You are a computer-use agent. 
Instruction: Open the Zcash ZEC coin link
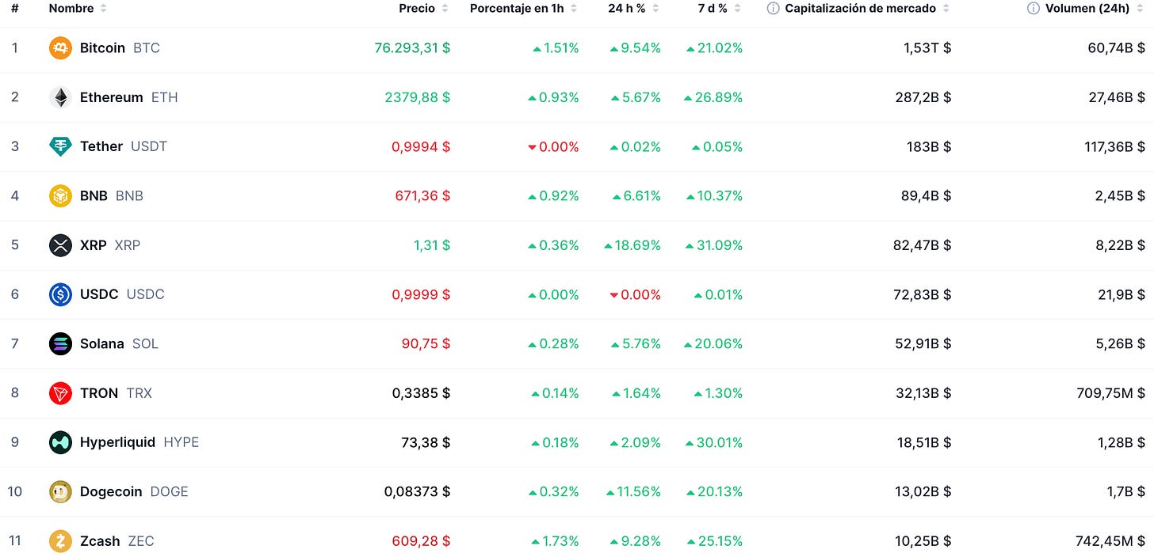point(117,541)
